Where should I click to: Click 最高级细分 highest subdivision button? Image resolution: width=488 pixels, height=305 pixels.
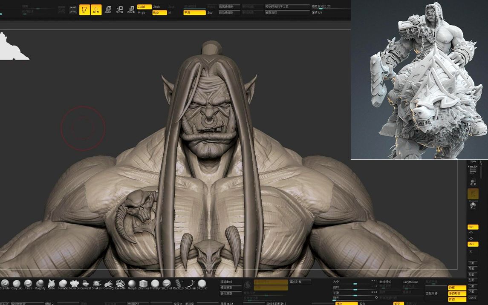(229, 6)
